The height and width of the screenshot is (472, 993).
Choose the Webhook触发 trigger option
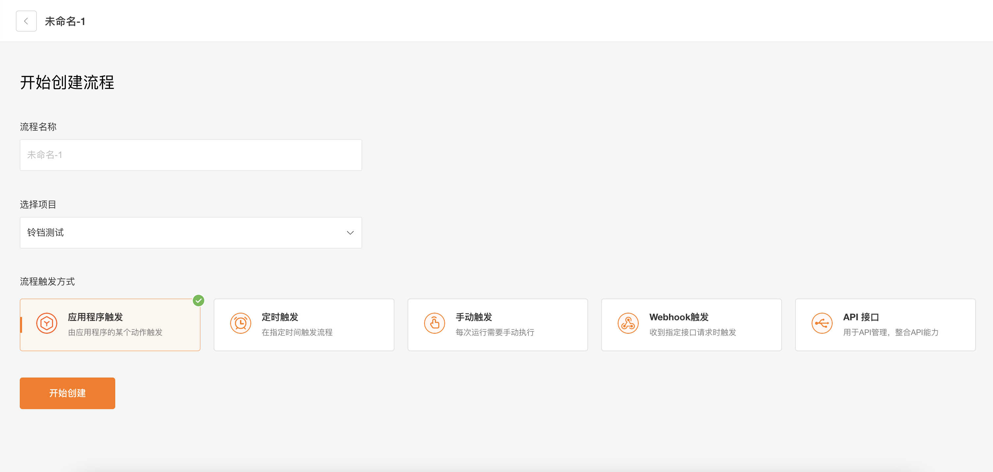pyautogui.click(x=691, y=325)
